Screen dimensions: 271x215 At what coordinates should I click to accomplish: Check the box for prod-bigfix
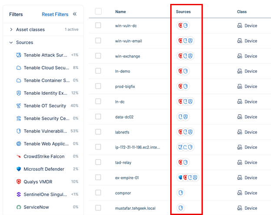(x=98, y=86)
